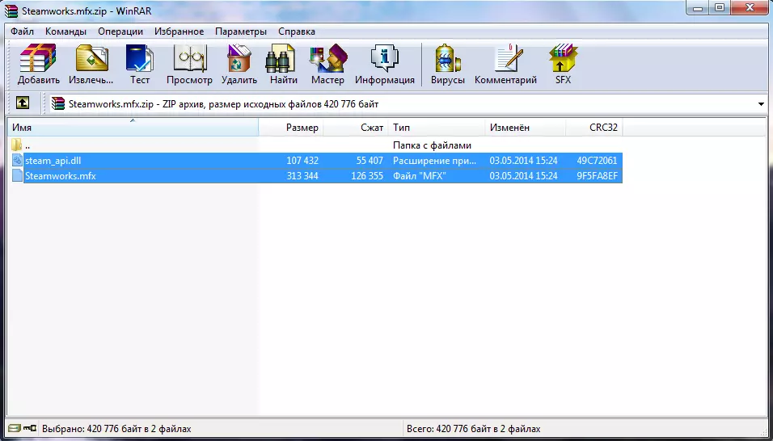Click the Steamworks.mfx file icon

tap(17, 175)
